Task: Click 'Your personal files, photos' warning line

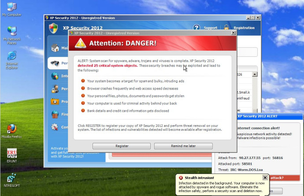Action: (136, 96)
